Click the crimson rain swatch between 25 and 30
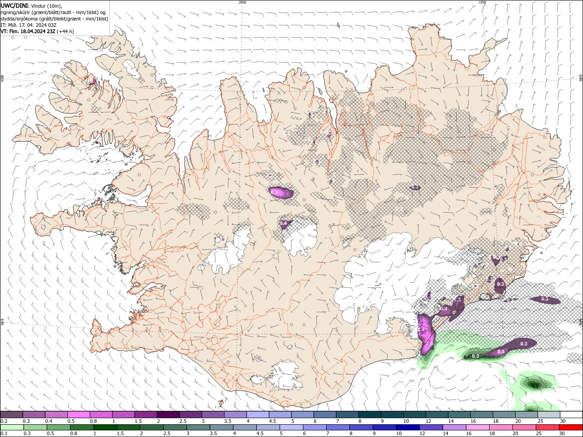Screen dimensions: 583x437 (547, 427)
